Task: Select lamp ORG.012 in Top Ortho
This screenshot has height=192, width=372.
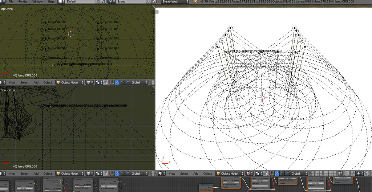Action: (x=46, y=39)
